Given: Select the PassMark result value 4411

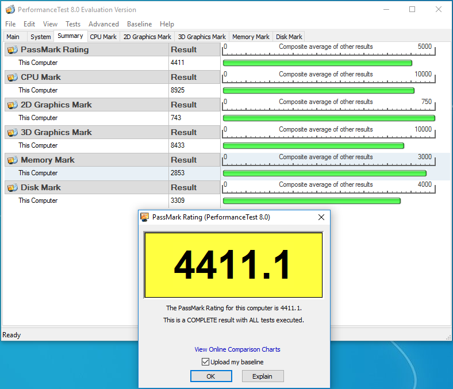Looking at the screenshot, I should 178,63.
